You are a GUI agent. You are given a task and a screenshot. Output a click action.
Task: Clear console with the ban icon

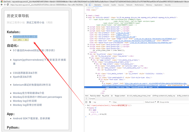(x=90, y=102)
